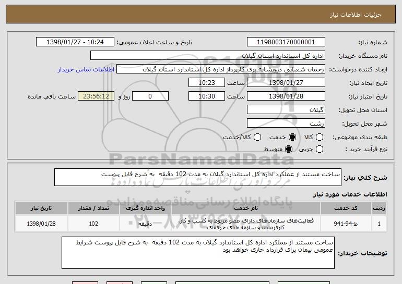Image resolution: width=402 pixels, height=284 pixels.
Task: Click the شرح کلی نیاز label
Action: pos(365,178)
